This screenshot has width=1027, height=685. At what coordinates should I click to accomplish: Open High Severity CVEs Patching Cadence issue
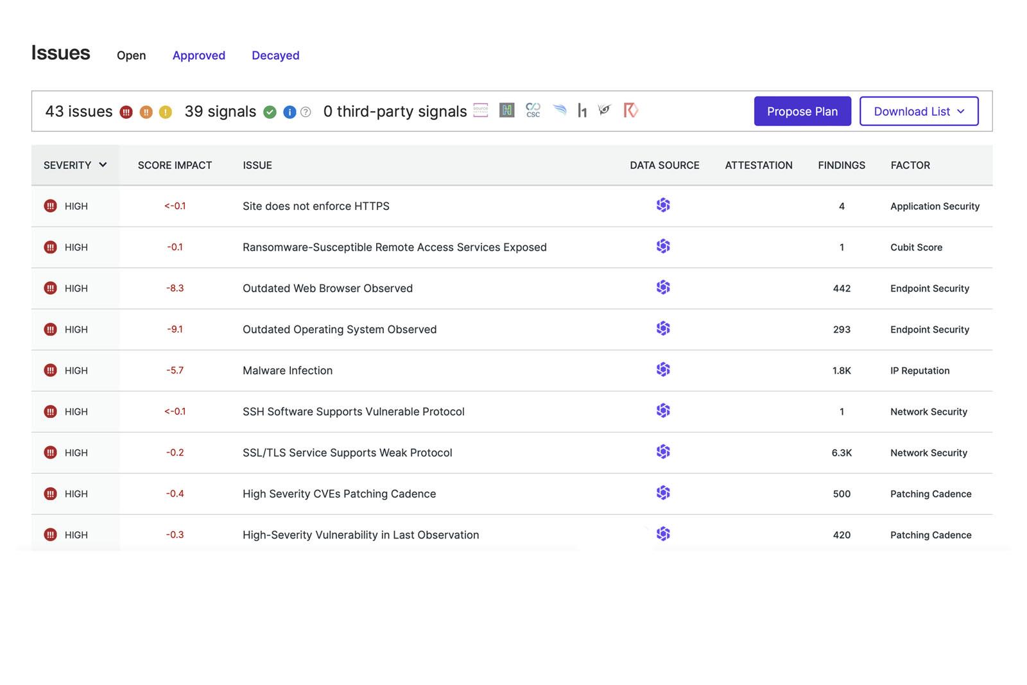point(339,494)
